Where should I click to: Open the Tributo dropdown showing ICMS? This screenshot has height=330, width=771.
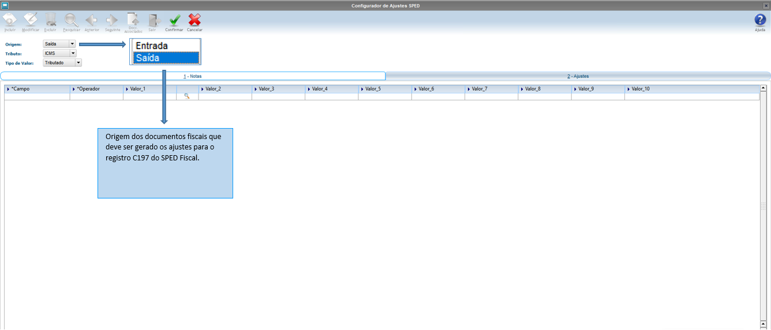click(x=59, y=53)
